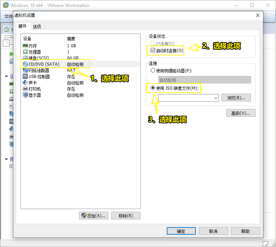Viewport: 276px width, 247px height.
Task: Maximize the VMware Workstation window
Action: (252, 5)
